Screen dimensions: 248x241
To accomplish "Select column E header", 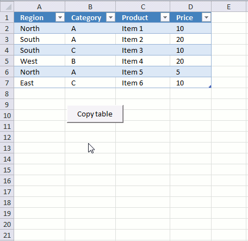I will 229,7.
